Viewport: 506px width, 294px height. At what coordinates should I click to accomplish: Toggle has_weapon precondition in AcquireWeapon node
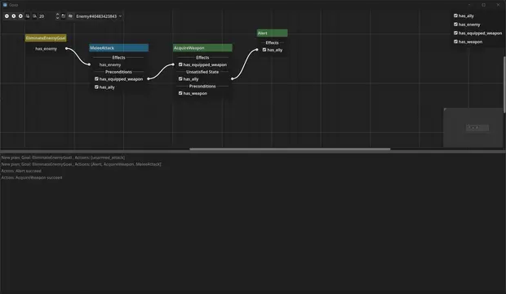click(x=180, y=93)
